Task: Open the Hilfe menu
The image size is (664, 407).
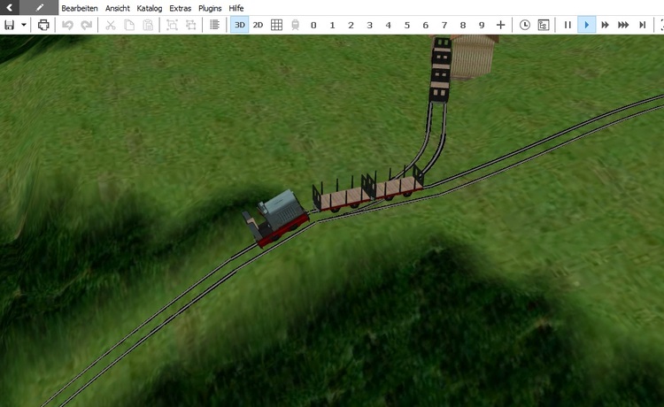Action: click(235, 8)
